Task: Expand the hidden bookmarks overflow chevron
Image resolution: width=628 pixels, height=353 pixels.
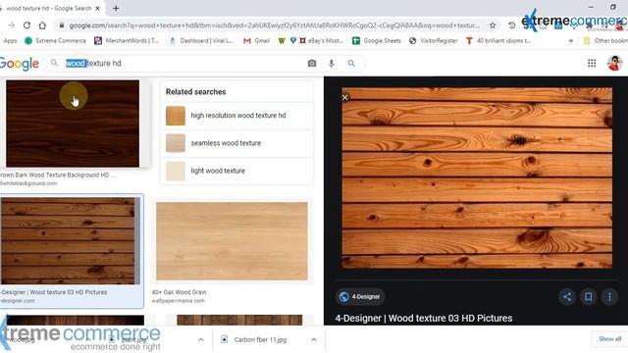Action: point(571,40)
